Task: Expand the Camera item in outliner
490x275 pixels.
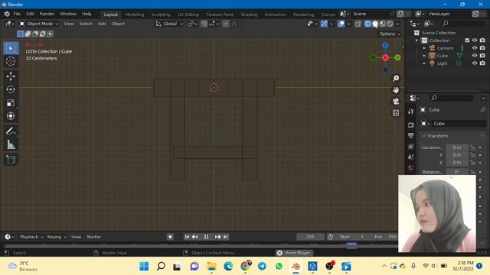Action: [x=424, y=48]
